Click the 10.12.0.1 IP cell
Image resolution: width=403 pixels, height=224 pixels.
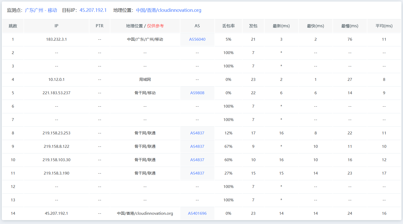pyautogui.click(x=56, y=80)
